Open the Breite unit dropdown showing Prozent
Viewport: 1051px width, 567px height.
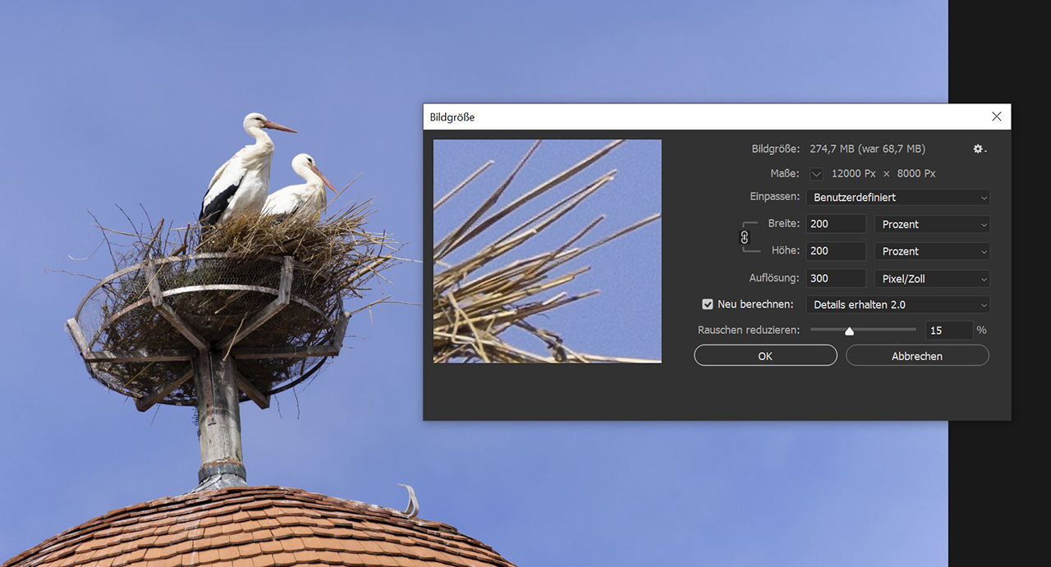pos(932,224)
